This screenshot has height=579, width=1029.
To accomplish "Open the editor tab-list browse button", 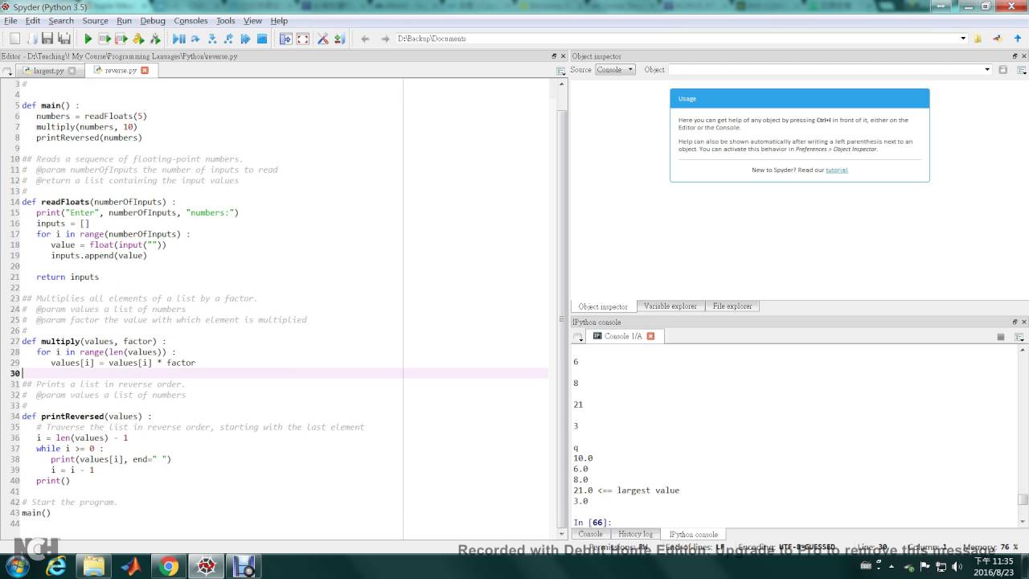I will [x=6, y=71].
